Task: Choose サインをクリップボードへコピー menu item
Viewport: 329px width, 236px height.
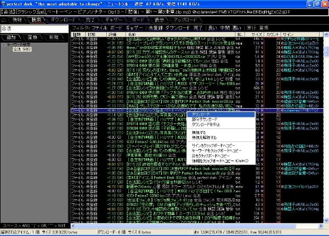Action: (221, 145)
